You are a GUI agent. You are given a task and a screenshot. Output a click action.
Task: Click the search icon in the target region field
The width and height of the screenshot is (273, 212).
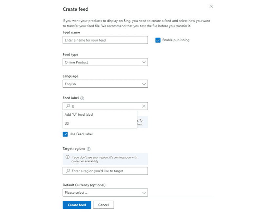tap(68, 171)
